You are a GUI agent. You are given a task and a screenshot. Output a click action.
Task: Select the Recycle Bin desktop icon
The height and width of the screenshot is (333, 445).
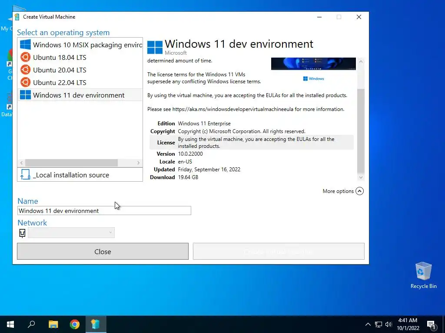point(423,275)
